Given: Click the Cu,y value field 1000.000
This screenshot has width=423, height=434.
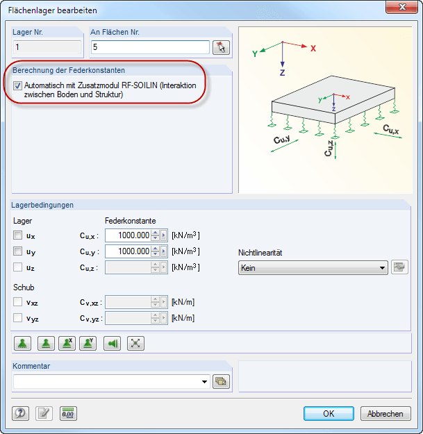Looking at the screenshot, I should coord(128,251).
